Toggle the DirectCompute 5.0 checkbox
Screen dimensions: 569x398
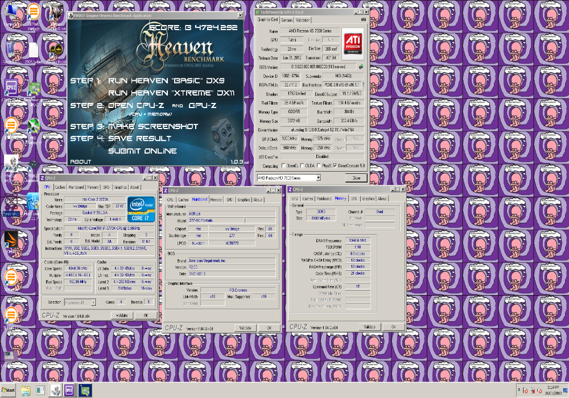coord(335,165)
